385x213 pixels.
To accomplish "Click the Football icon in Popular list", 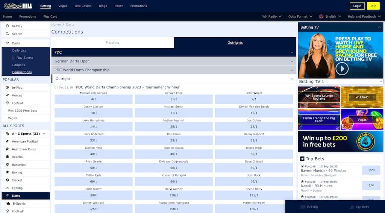I will pos(8,103).
